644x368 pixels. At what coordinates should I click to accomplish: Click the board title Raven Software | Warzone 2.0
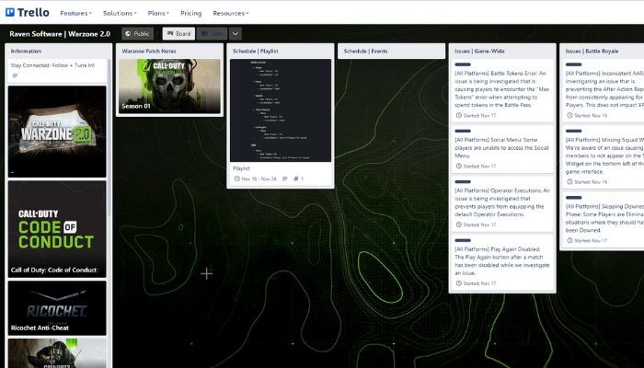coord(60,34)
